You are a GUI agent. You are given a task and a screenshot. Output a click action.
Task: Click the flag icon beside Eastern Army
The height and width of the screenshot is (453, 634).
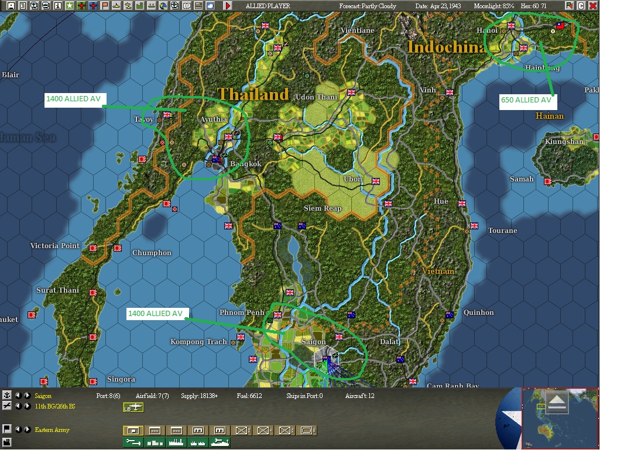(7, 429)
